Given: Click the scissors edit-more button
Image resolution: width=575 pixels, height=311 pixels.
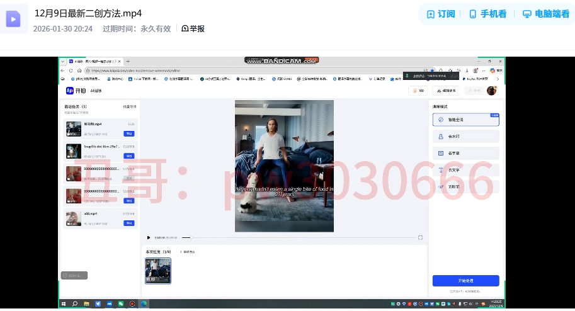Looking at the screenshot, I should point(447,91).
